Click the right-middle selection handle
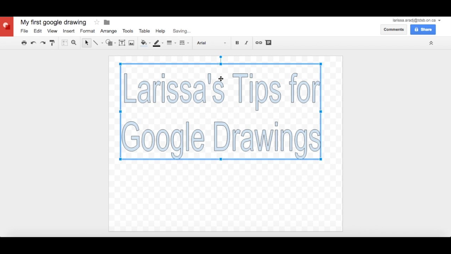This screenshot has width=451, height=254. [321, 111]
